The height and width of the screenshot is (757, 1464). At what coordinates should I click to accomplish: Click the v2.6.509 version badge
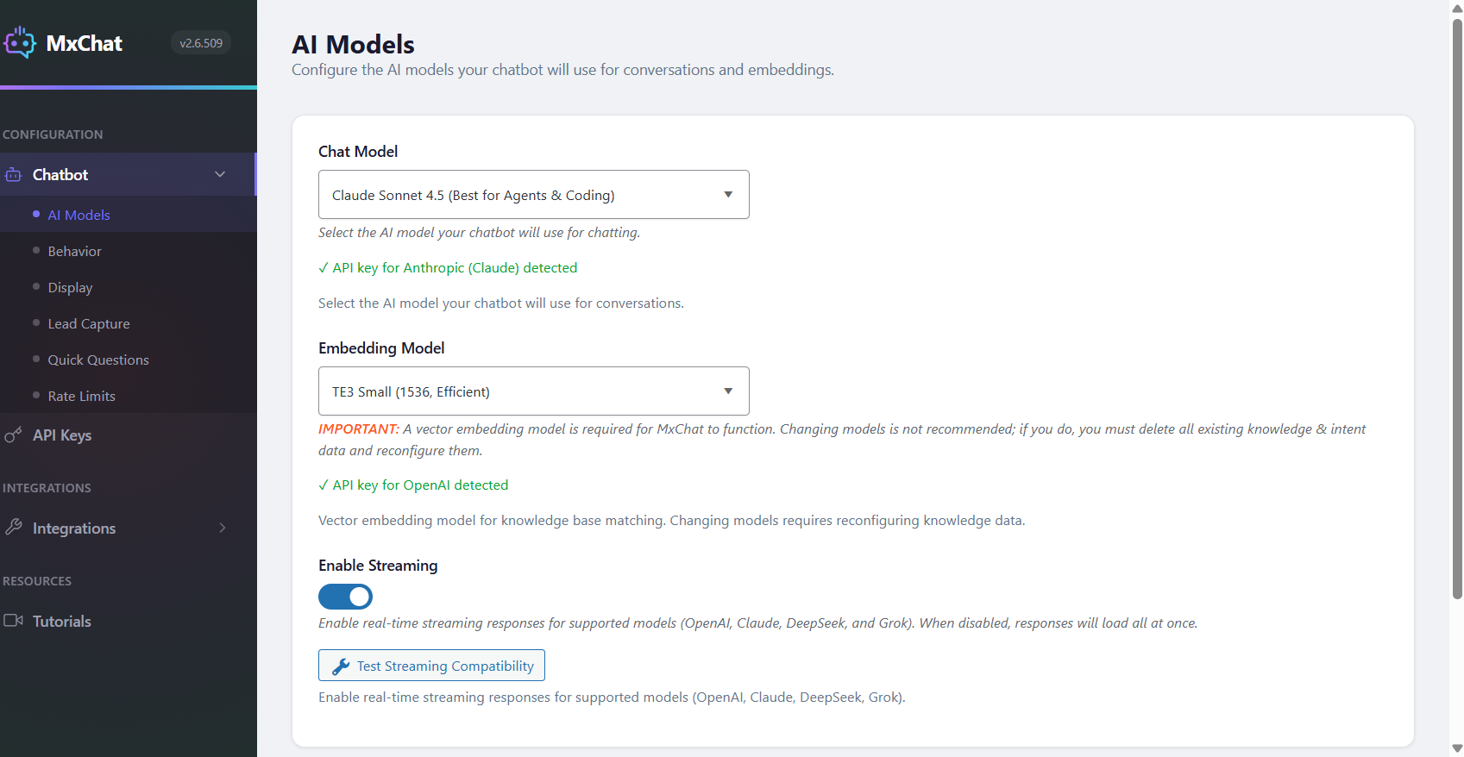point(200,41)
